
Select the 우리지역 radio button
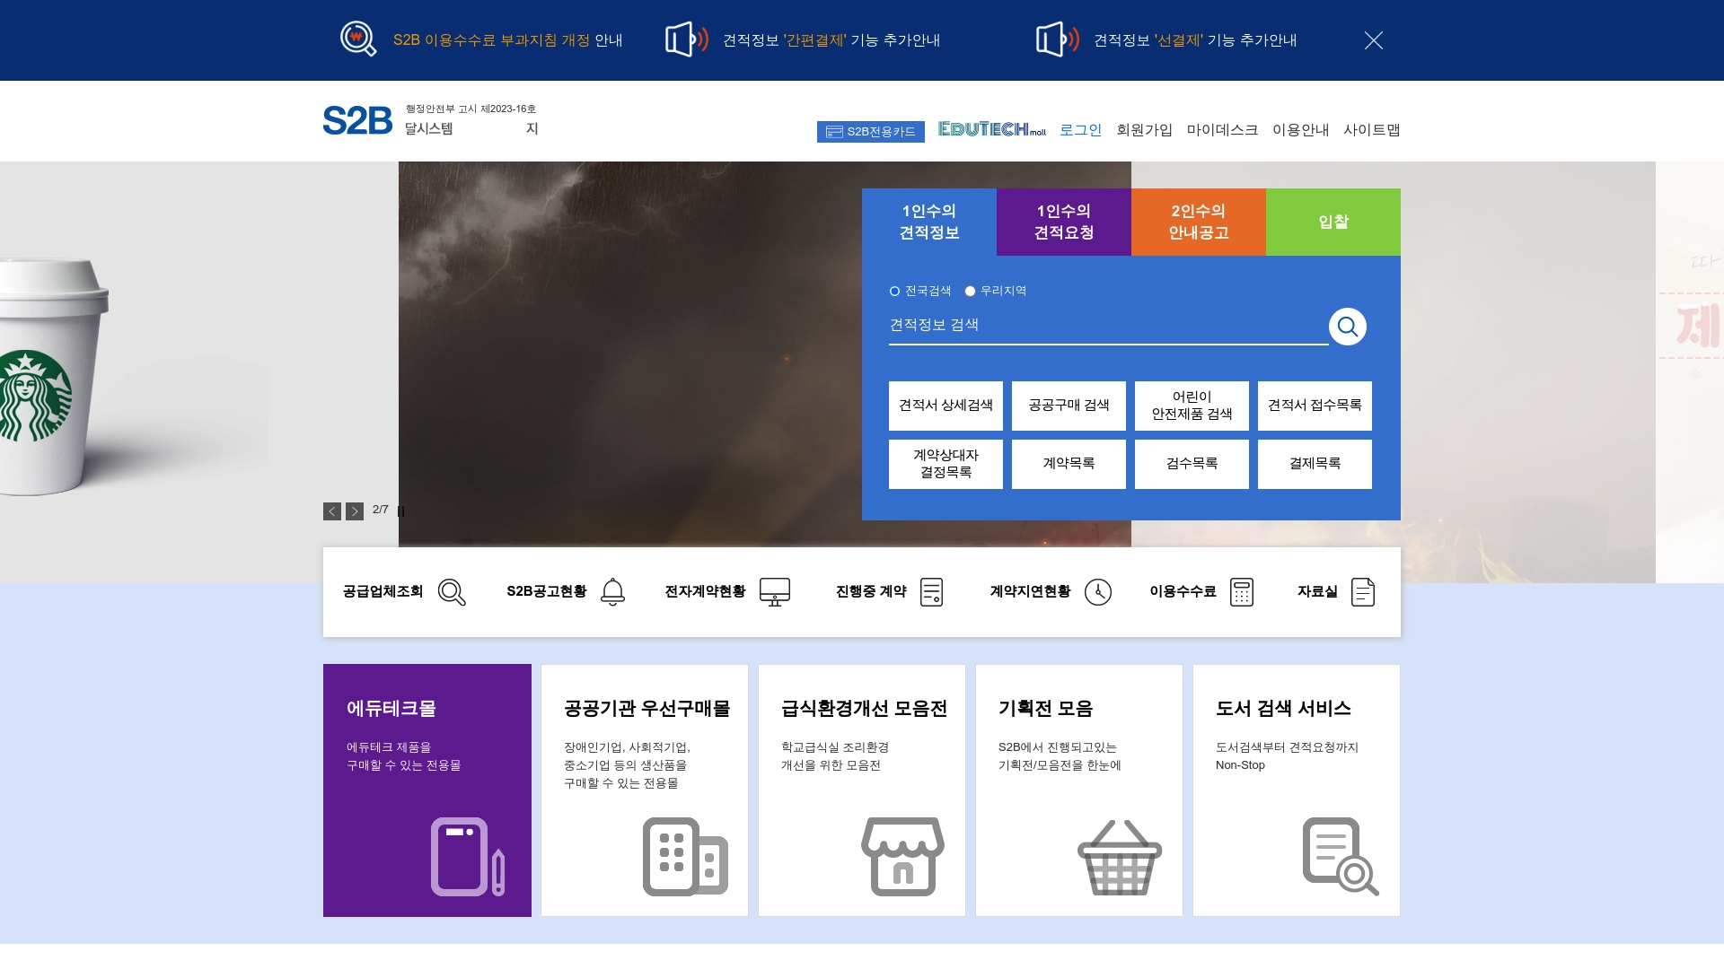tap(970, 291)
